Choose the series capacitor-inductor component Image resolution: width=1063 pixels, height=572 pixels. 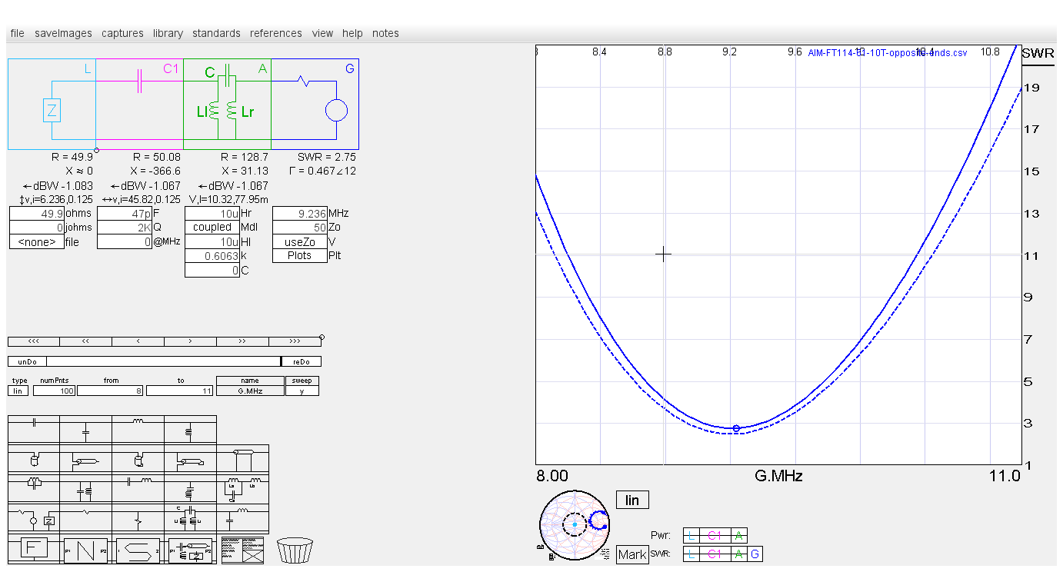point(138,488)
